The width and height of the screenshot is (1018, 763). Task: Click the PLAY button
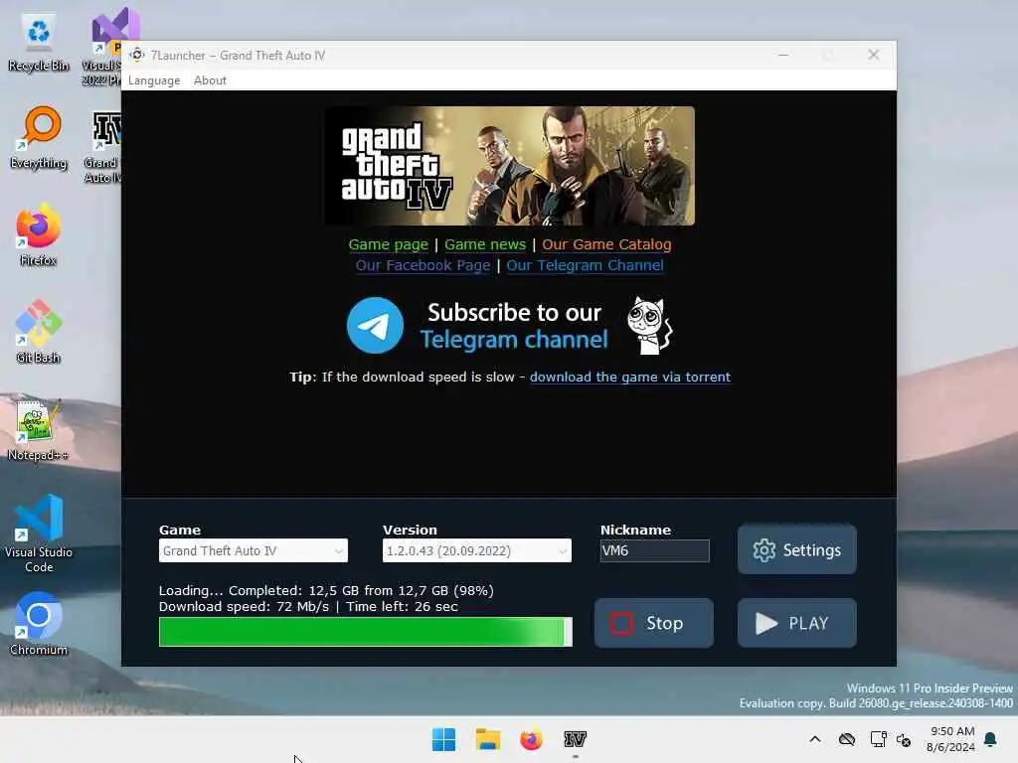tap(796, 623)
